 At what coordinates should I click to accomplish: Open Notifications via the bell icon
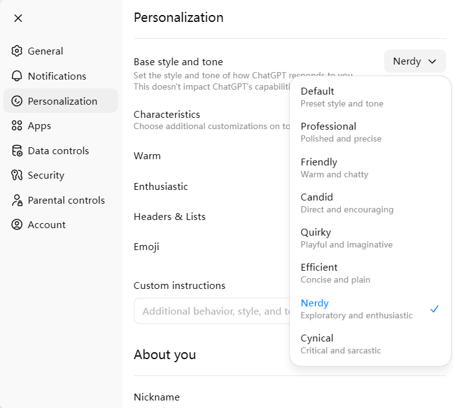tap(17, 76)
